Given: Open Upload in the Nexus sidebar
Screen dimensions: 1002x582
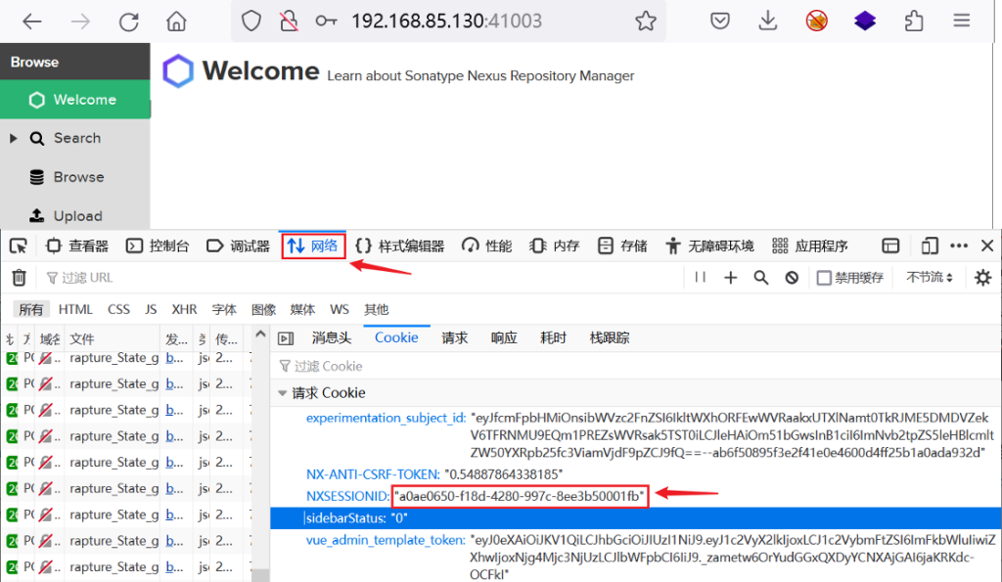Looking at the screenshot, I should tap(75, 216).
